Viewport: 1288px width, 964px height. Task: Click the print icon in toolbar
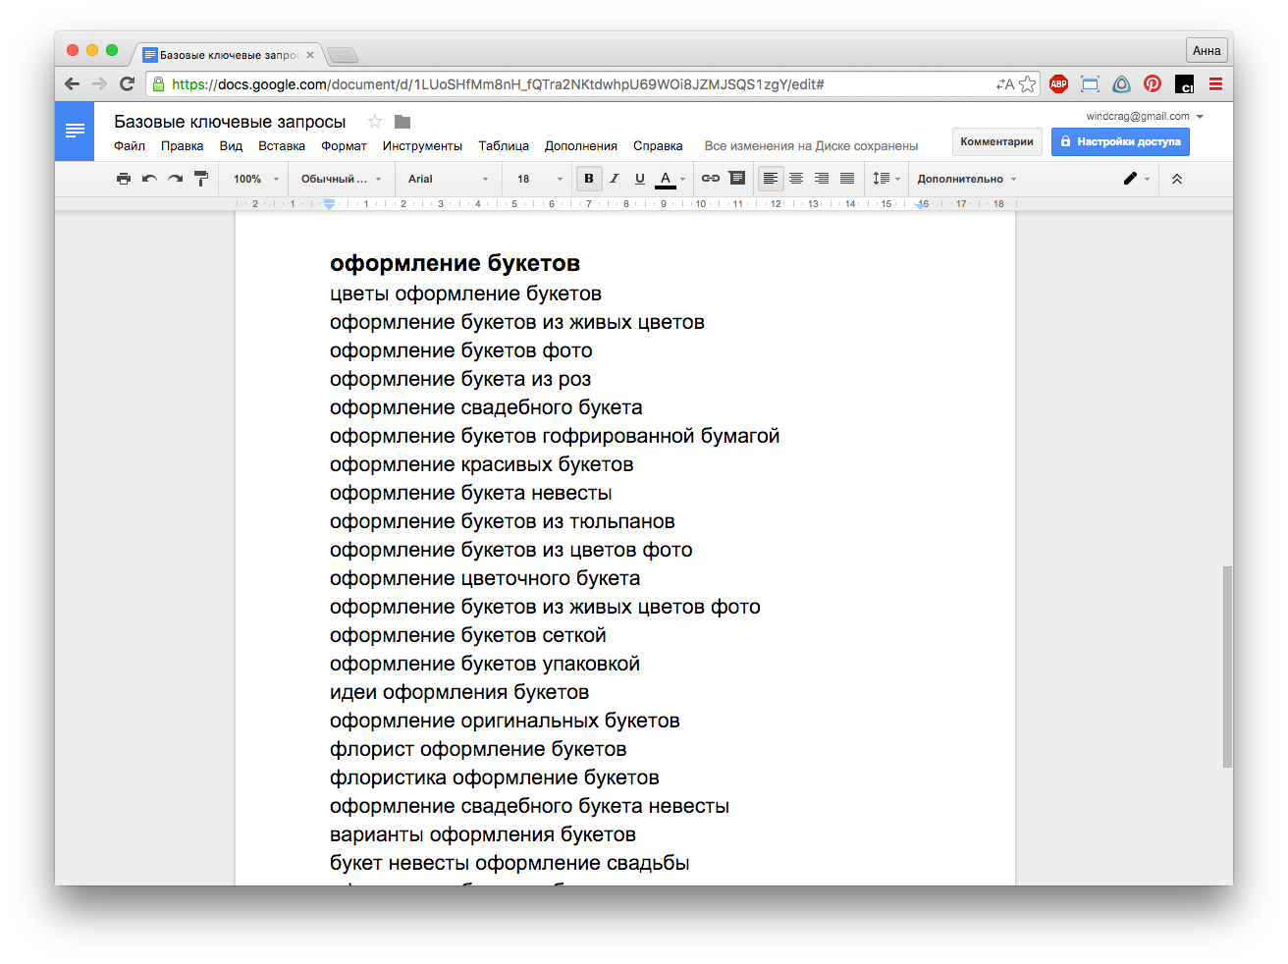click(124, 179)
